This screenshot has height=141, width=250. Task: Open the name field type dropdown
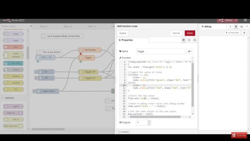190,51
